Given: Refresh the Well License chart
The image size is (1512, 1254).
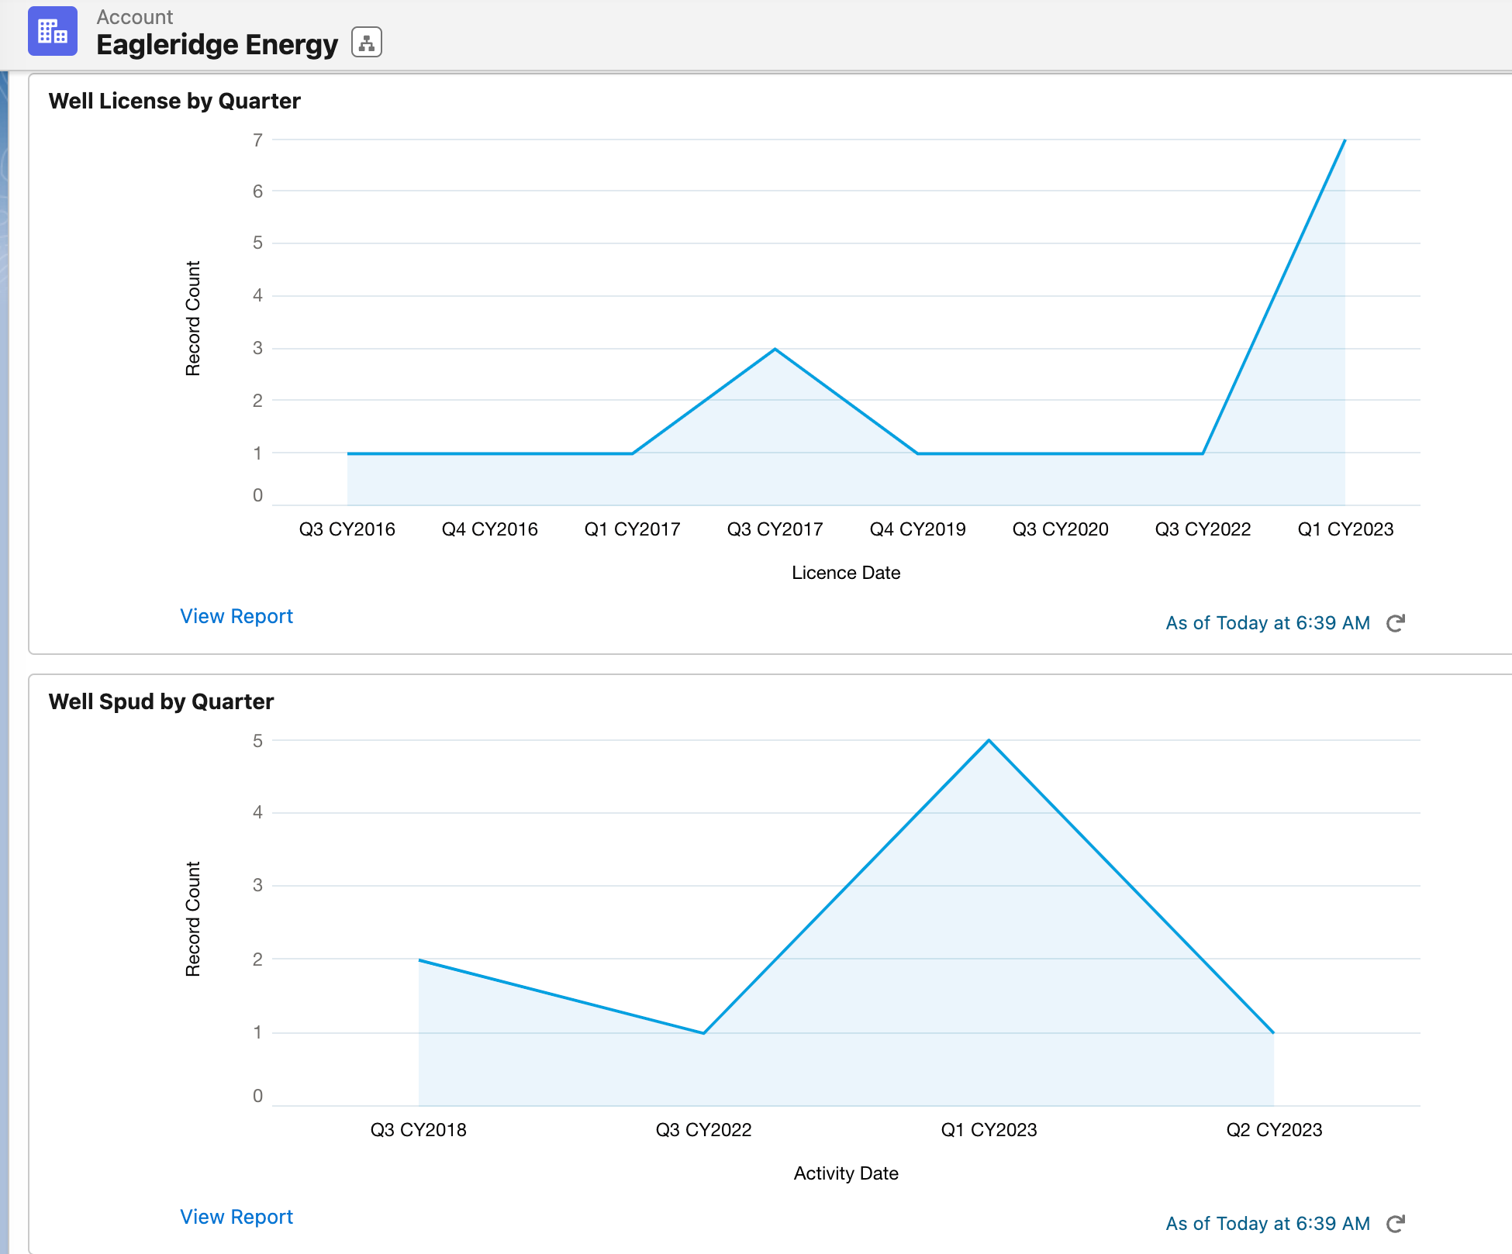Looking at the screenshot, I should point(1396,623).
